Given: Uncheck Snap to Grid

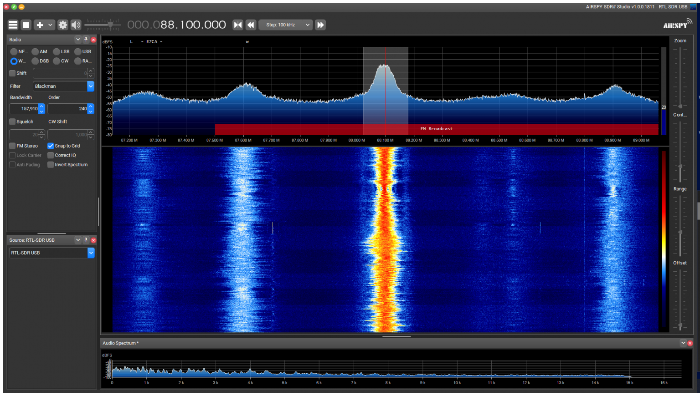Looking at the screenshot, I should coord(51,146).
